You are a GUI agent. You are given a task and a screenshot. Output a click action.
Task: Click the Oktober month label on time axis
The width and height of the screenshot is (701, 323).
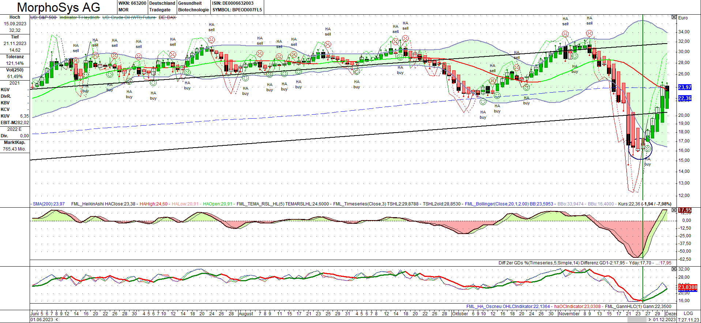pyautogui.click(x=460, y=313)
